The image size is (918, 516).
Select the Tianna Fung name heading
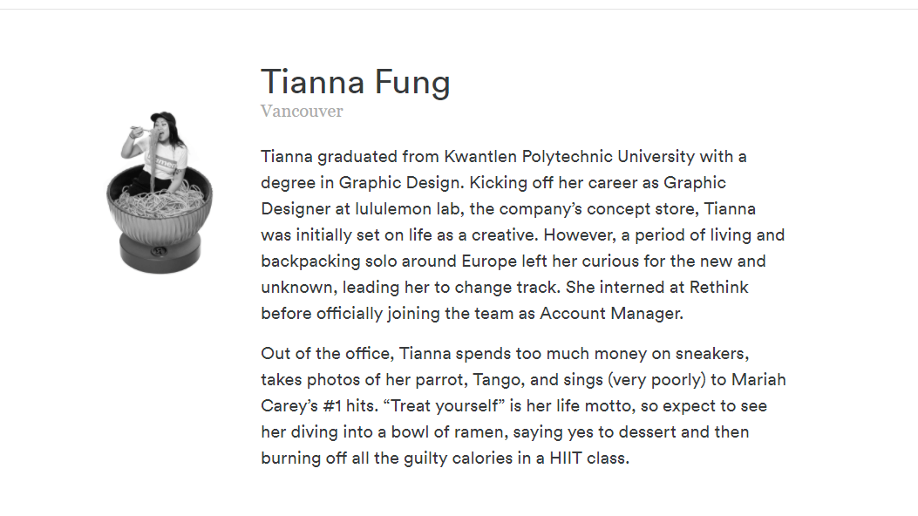click(356, 82)
